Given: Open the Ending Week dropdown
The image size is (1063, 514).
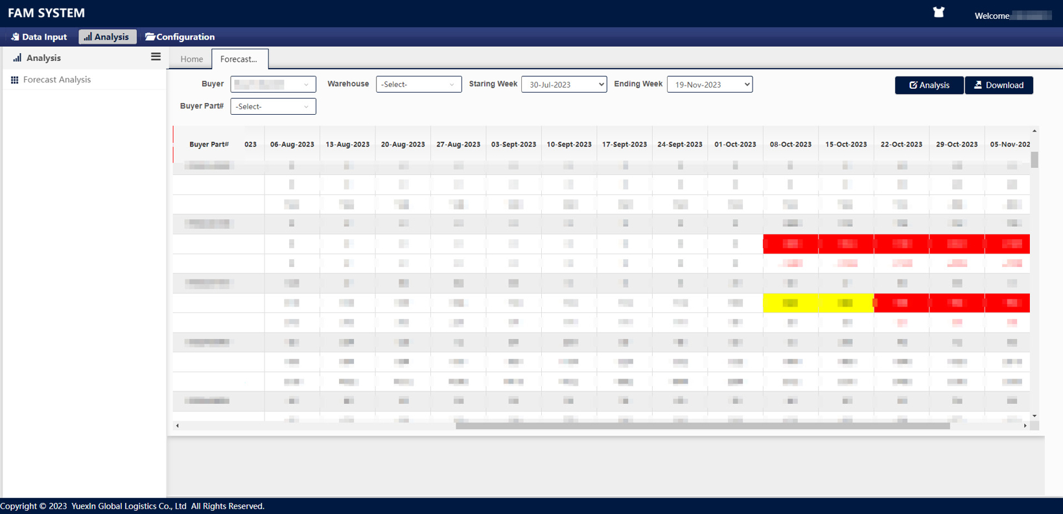Looking at the screenshot, I should (710, 84).
